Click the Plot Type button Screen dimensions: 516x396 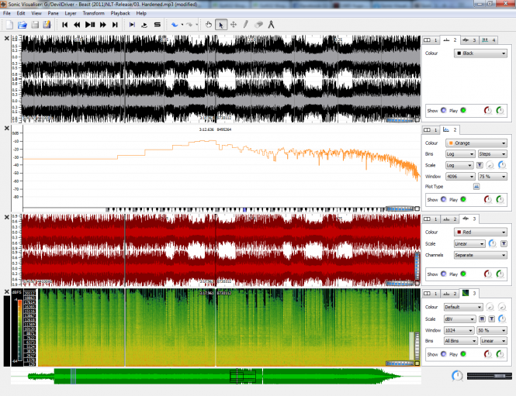476,187
